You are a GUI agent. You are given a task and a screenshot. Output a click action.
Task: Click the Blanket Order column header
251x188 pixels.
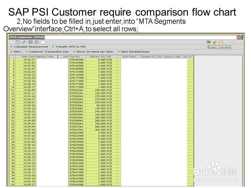tap(47, 57)
